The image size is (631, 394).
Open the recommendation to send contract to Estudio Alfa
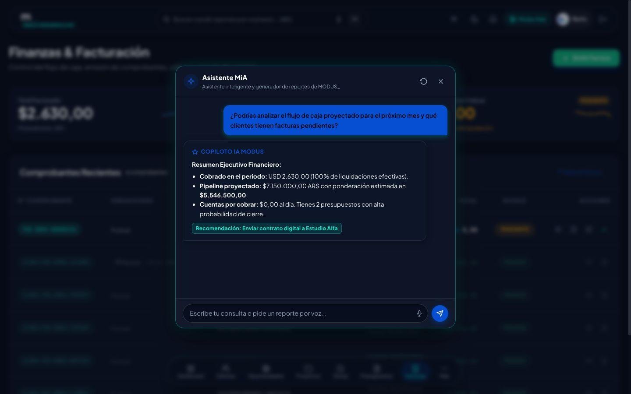coord(267,229)
